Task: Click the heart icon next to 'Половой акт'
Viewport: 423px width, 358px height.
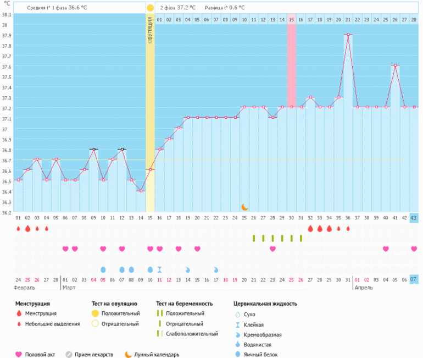Action: (x=18, y=355)
